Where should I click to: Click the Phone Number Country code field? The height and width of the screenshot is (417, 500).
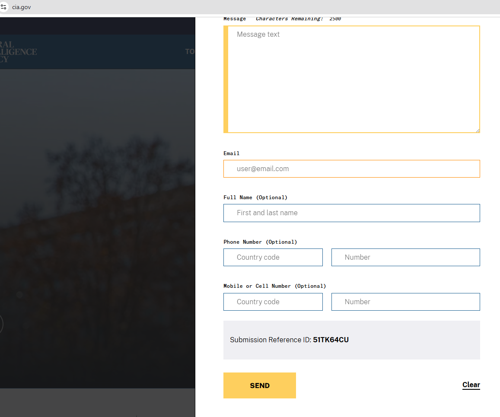(x=273, y=257)
